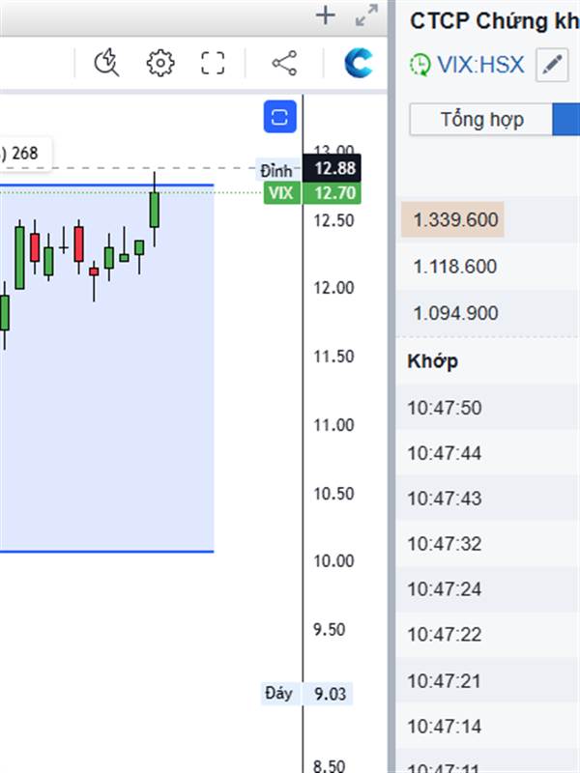Click the CTCP Chứng kh company title
Image resolution: width=580 pixels, height=773 pixels.
[x=495, y=21]
